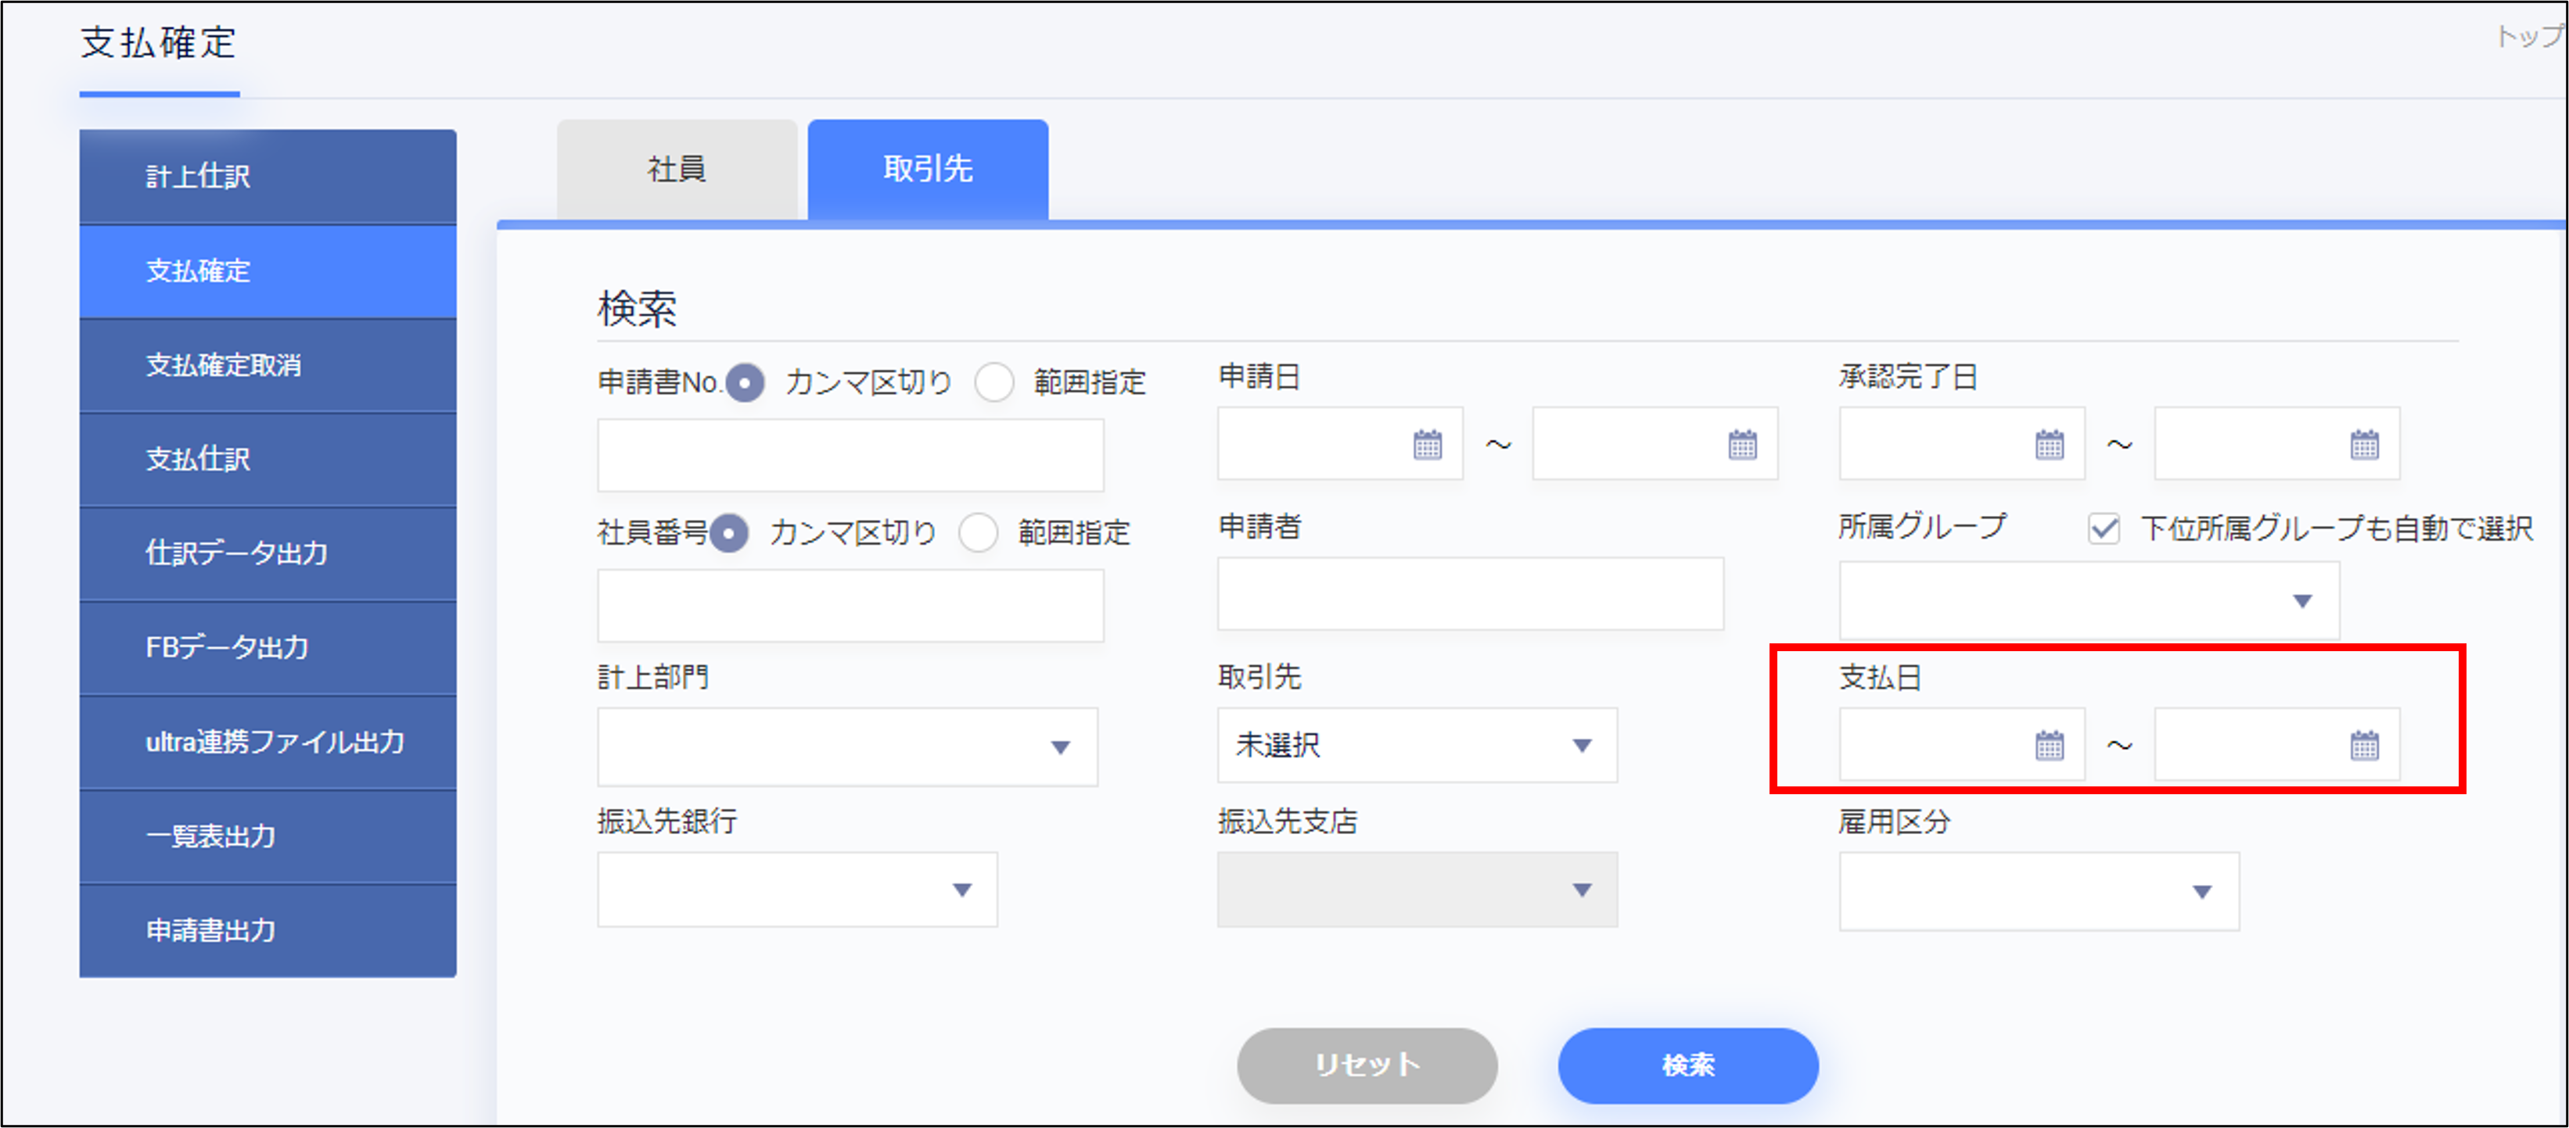Viewport: 2569px width, 1128px height.
Task: Select カンマ区切り radio for 申請書No.
Action: click(745, 382)
